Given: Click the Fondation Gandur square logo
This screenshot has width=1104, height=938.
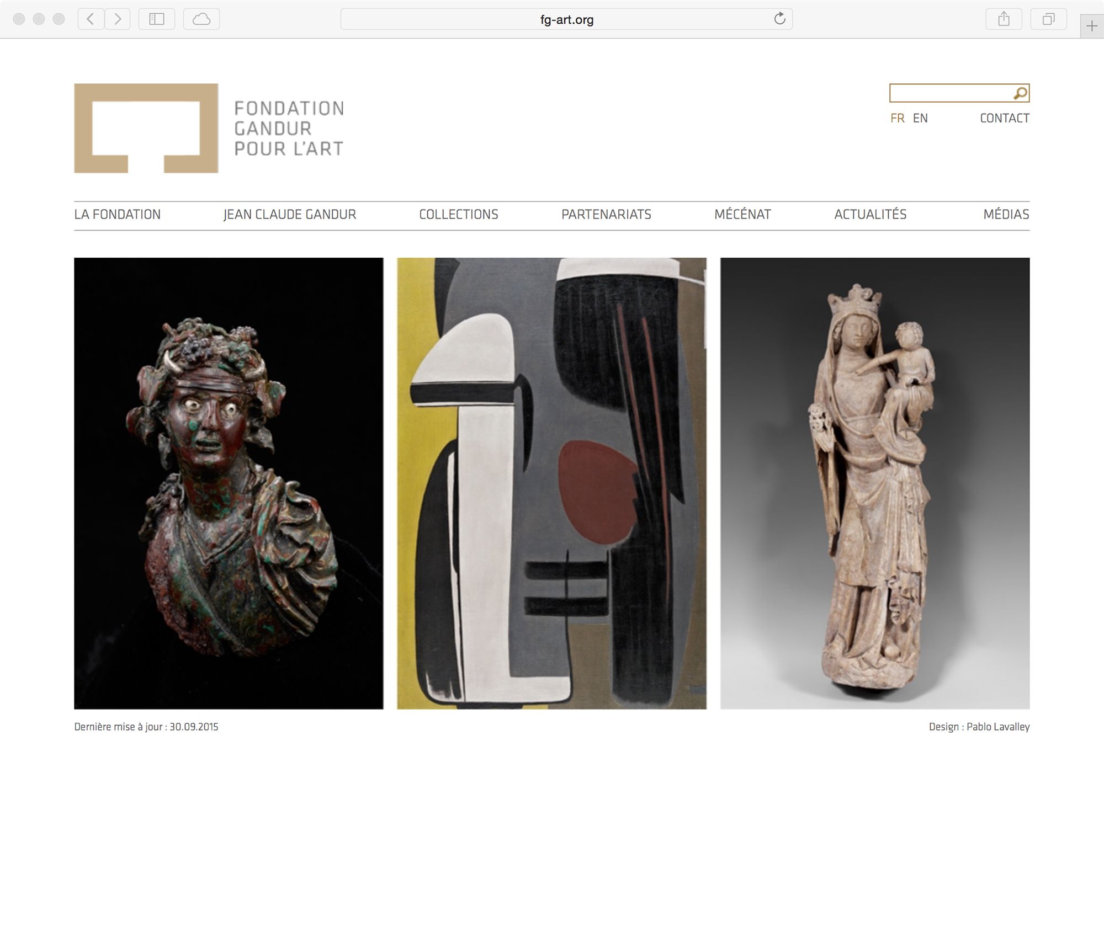Looking at the screenshot, I should pyautogui.click(x=146, y=128).
